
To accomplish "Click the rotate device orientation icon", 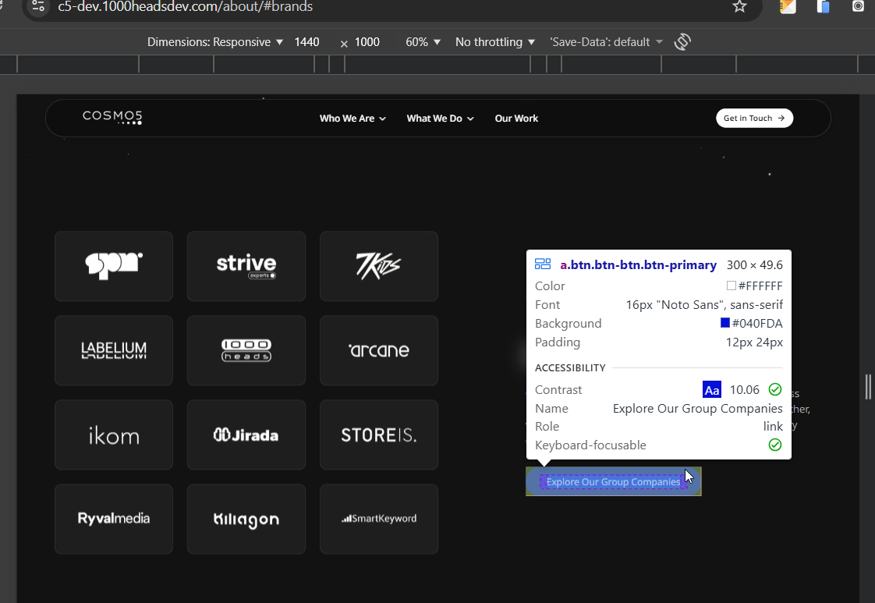I will [x=682, y=42].
